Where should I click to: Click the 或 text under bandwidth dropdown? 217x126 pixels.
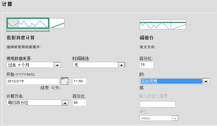[x=141, y=88]
